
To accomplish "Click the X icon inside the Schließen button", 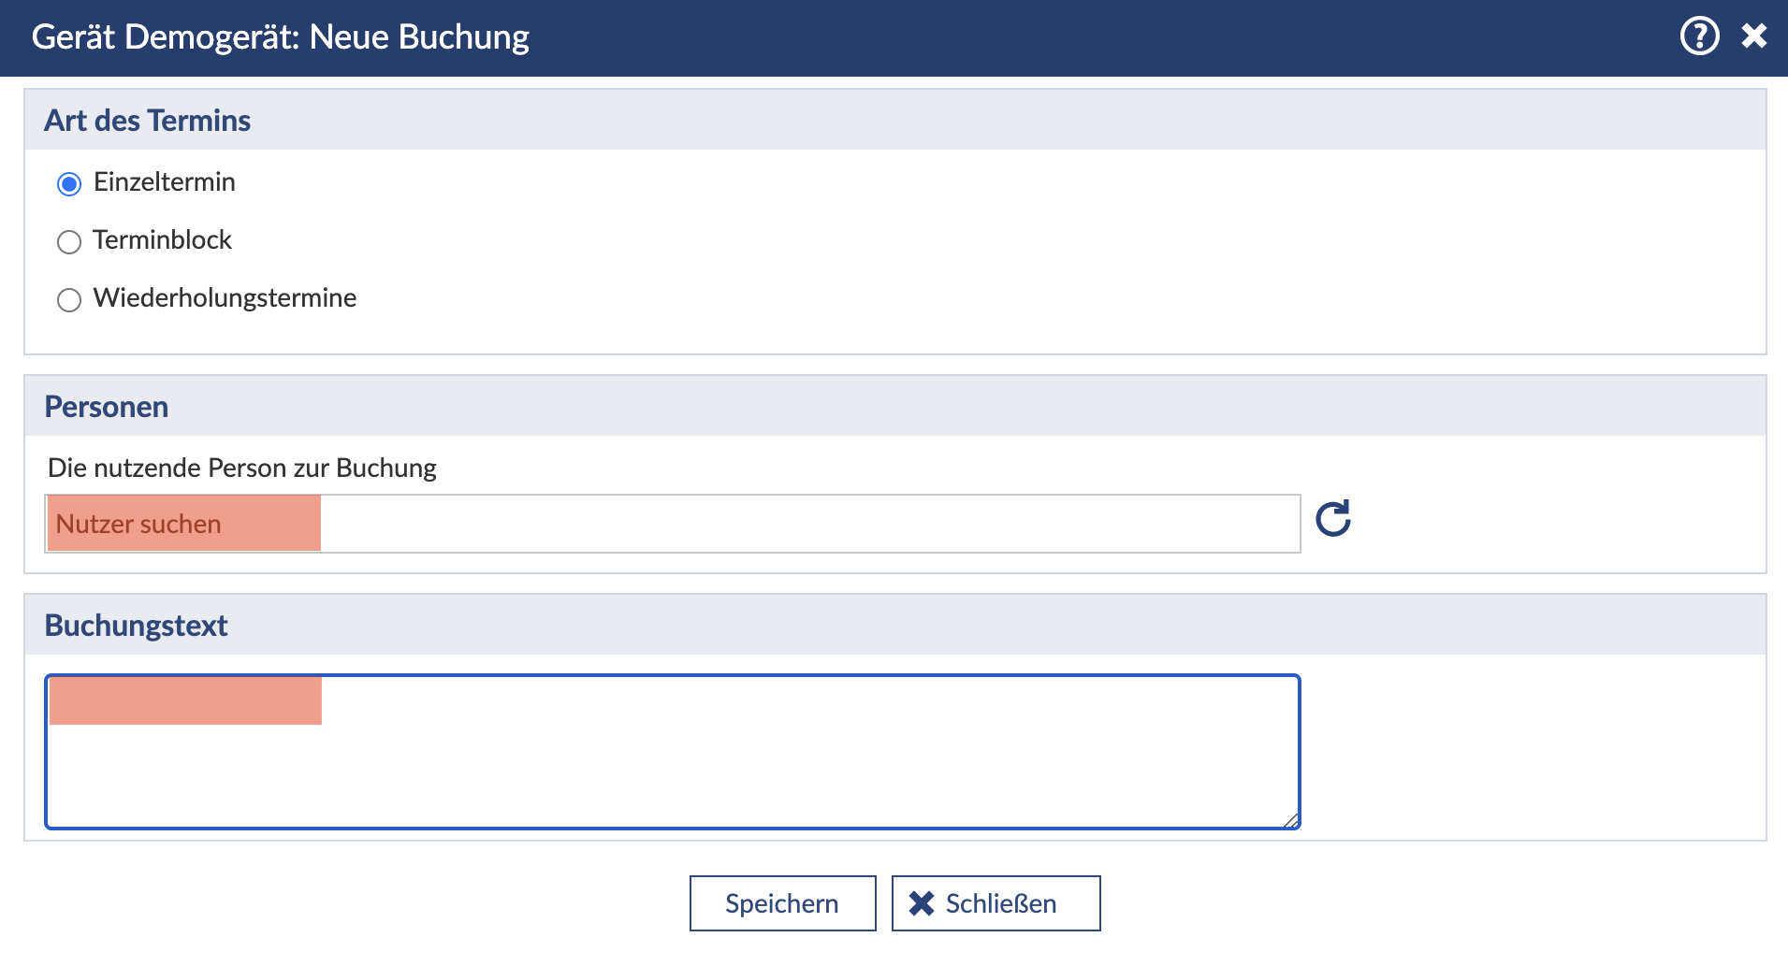I will coord(922,903).
